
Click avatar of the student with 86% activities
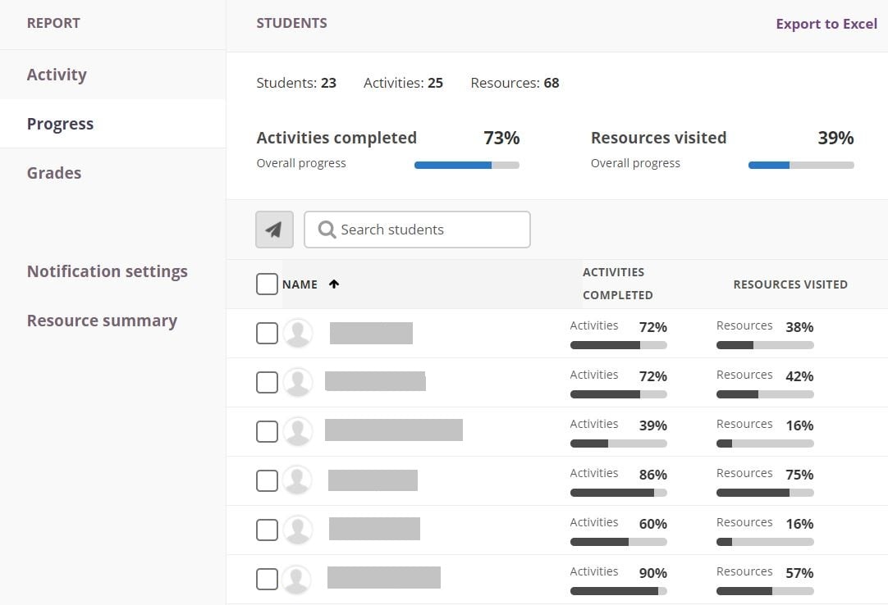[x=297, y=481]
